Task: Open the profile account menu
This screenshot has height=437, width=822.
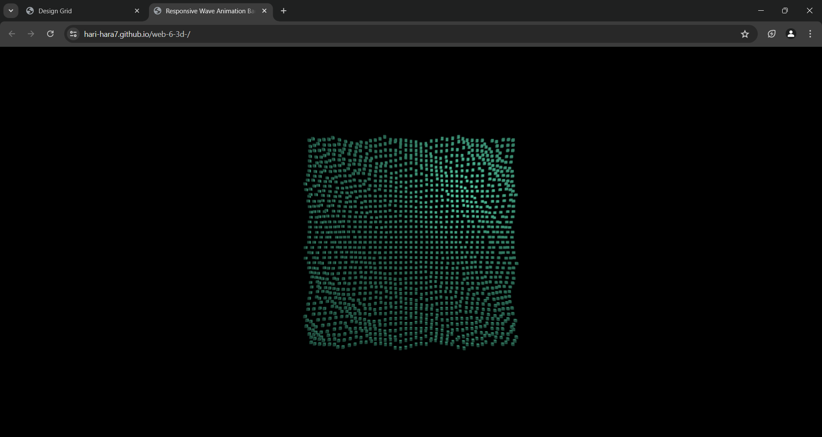Action: pos(791,34)
